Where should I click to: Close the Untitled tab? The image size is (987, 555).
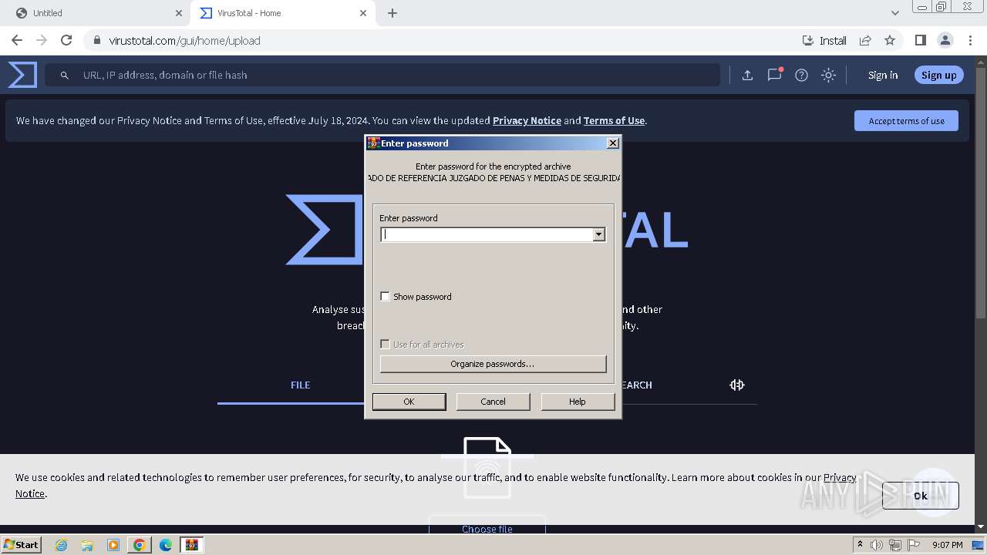point(179,13)
